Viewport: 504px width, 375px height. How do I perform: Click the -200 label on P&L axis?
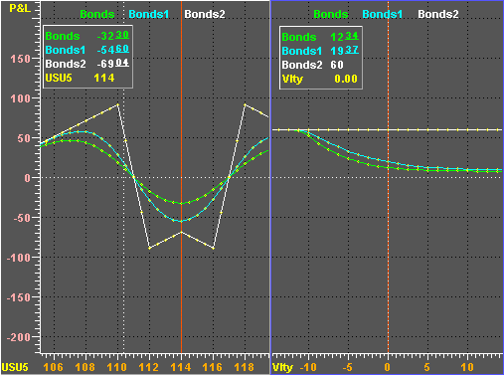pyautogui.click(x=19, y=337)
